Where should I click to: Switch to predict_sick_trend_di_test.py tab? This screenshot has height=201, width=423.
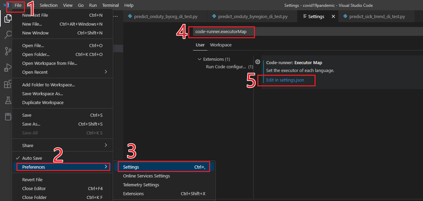point(376,16)
